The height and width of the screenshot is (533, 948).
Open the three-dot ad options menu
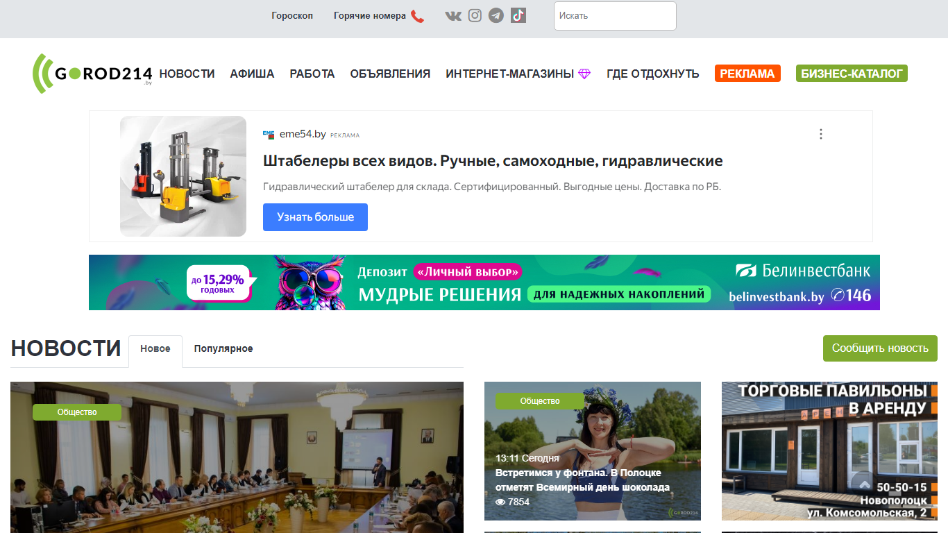point(821,134)
